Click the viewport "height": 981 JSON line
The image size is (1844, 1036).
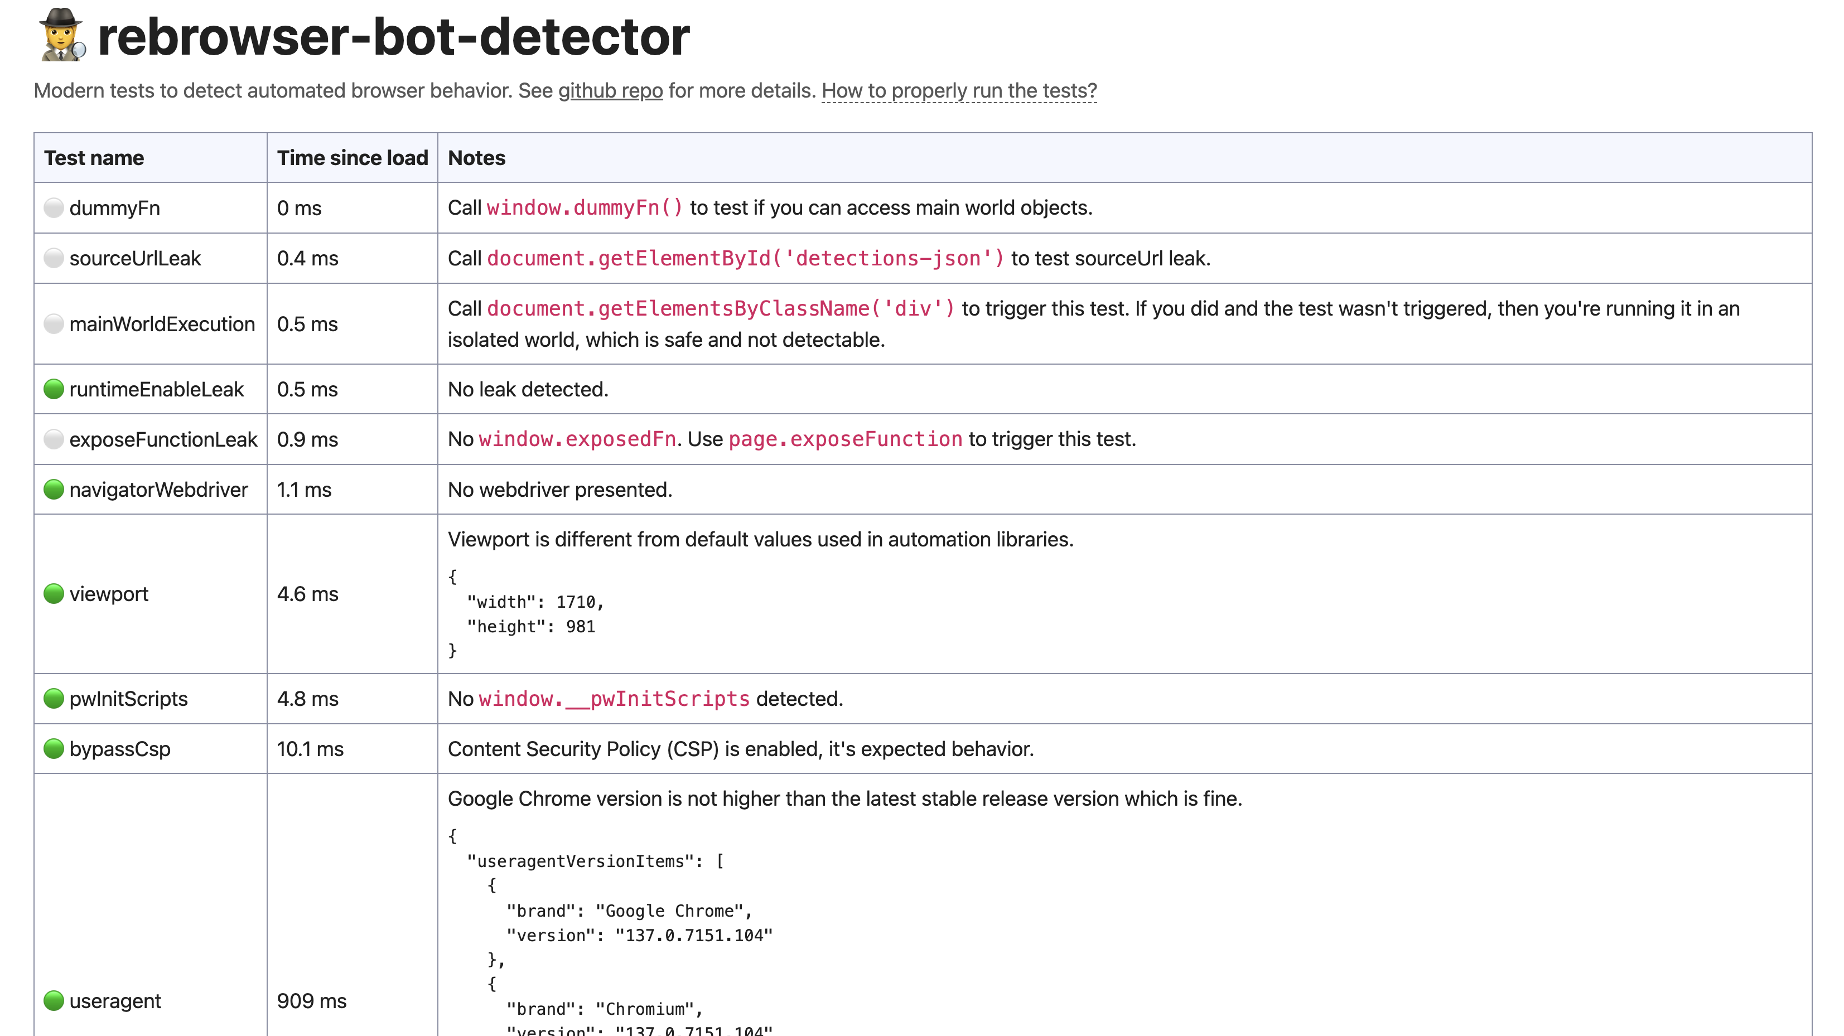pyautogui.click(x=531, y=627)
